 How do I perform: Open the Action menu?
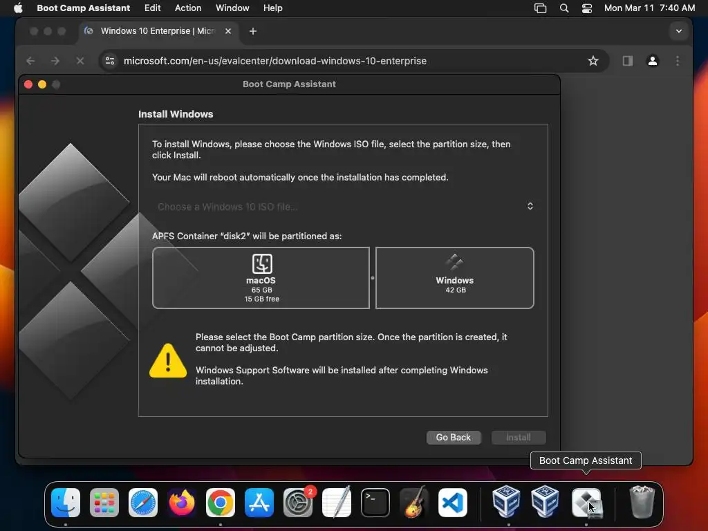pos(188,8)
